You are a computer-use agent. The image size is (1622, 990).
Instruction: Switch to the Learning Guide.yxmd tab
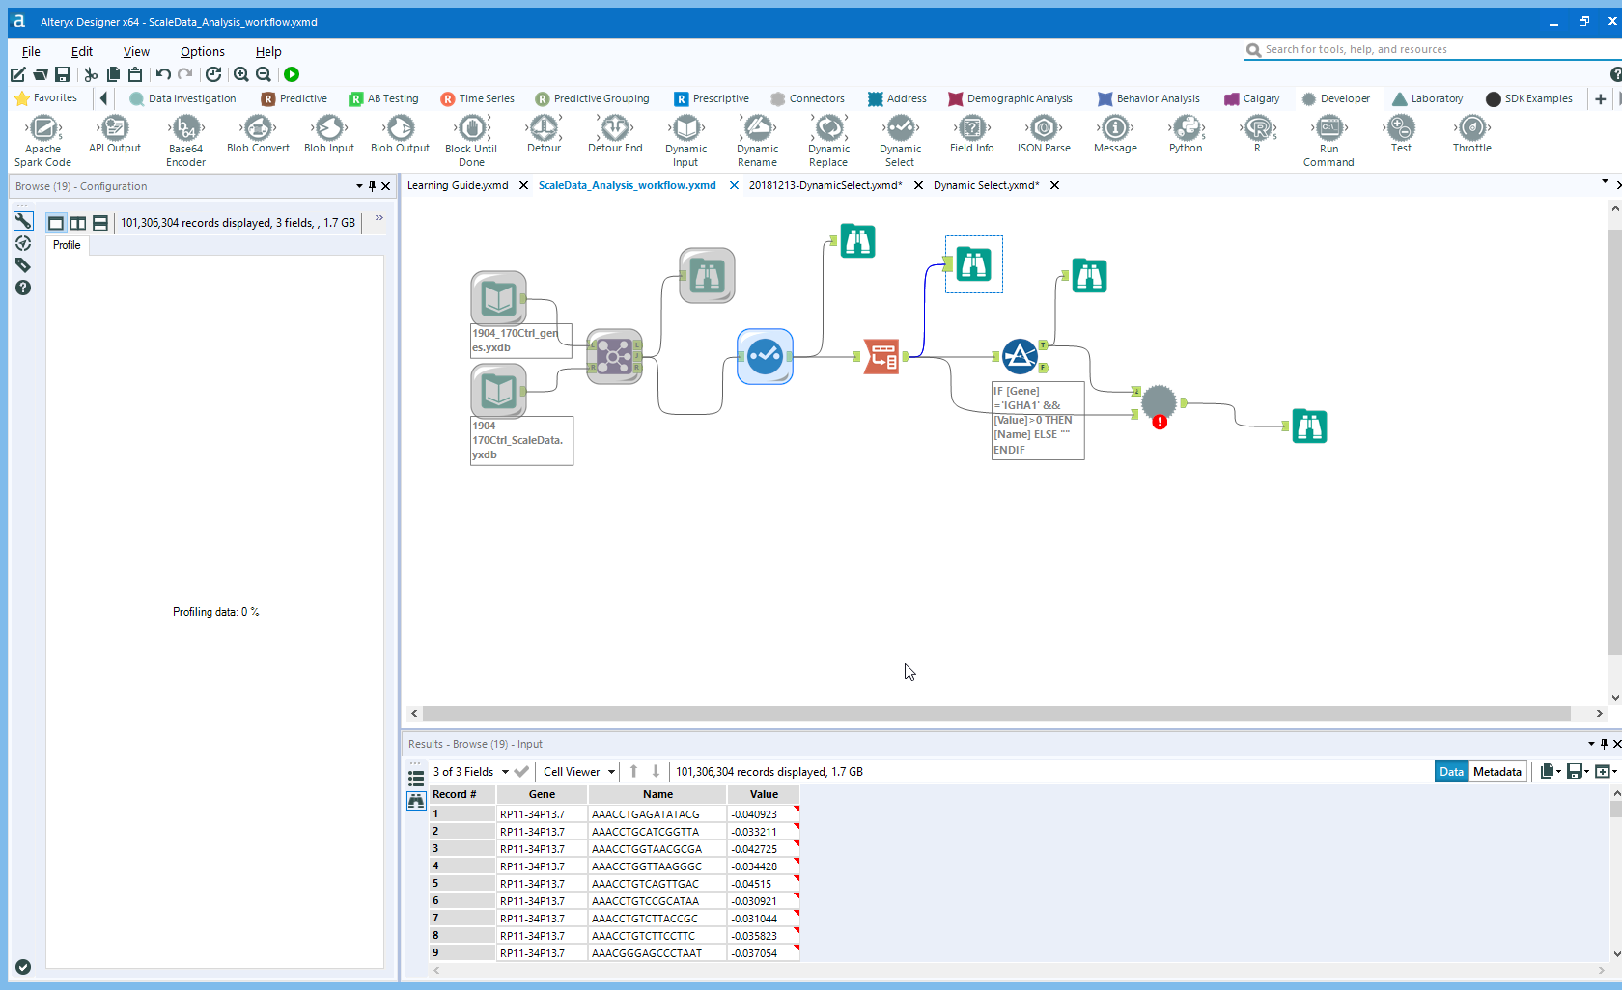[x=458, y=184]
